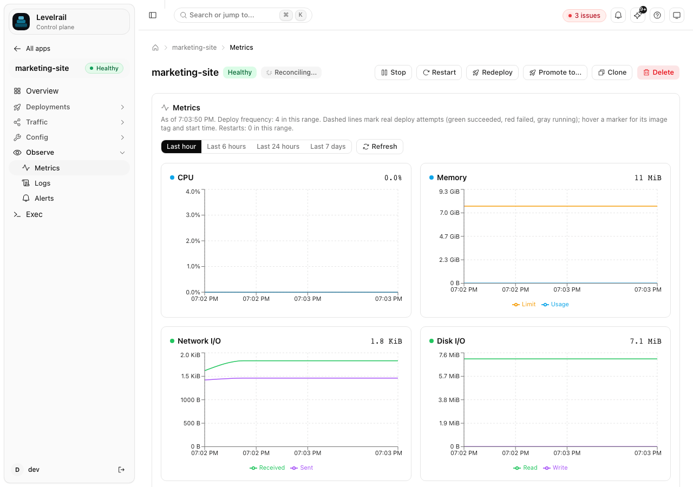This screenshot has width=693, height=487.
Task: Open the 3 issues indicator
Action: [x=584, y=16]
